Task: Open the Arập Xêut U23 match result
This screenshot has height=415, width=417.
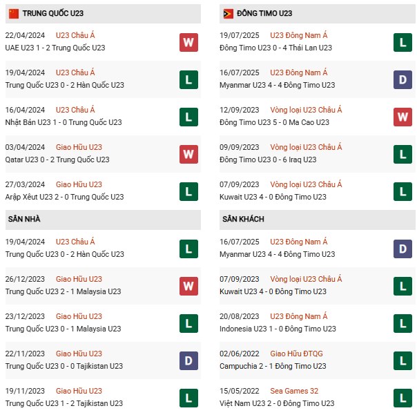Action: coord(65,197)
